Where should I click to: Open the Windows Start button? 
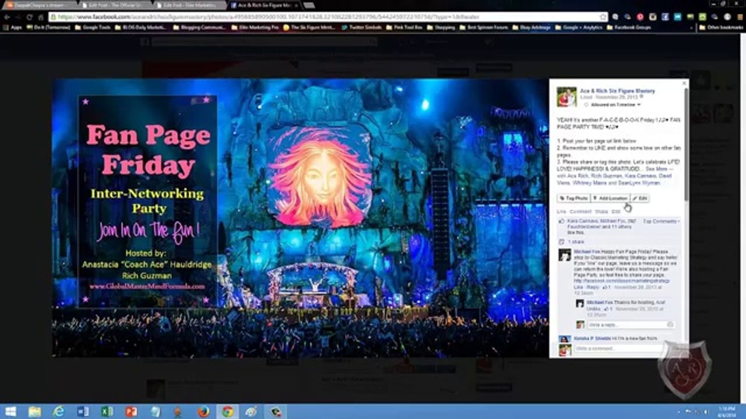click(10, 411)
